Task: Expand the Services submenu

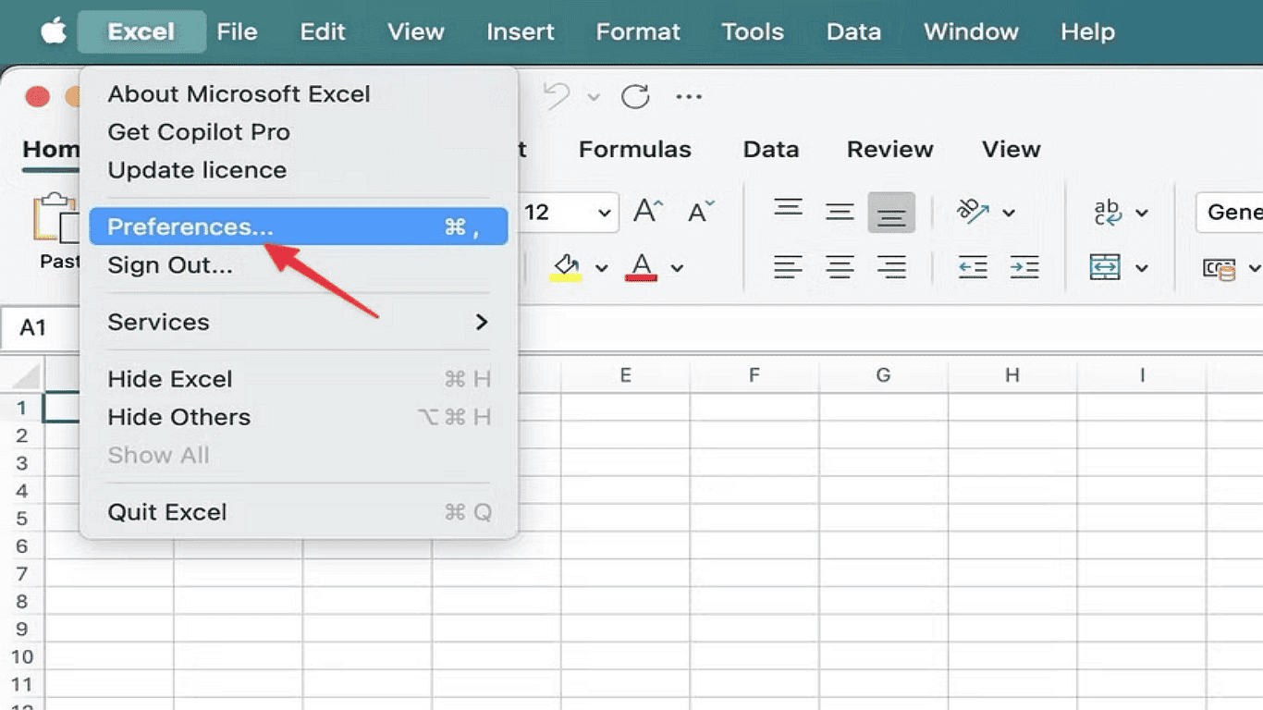Action: coord(299,322)
